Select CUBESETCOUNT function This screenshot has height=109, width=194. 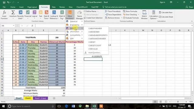(x=95, y=45)
